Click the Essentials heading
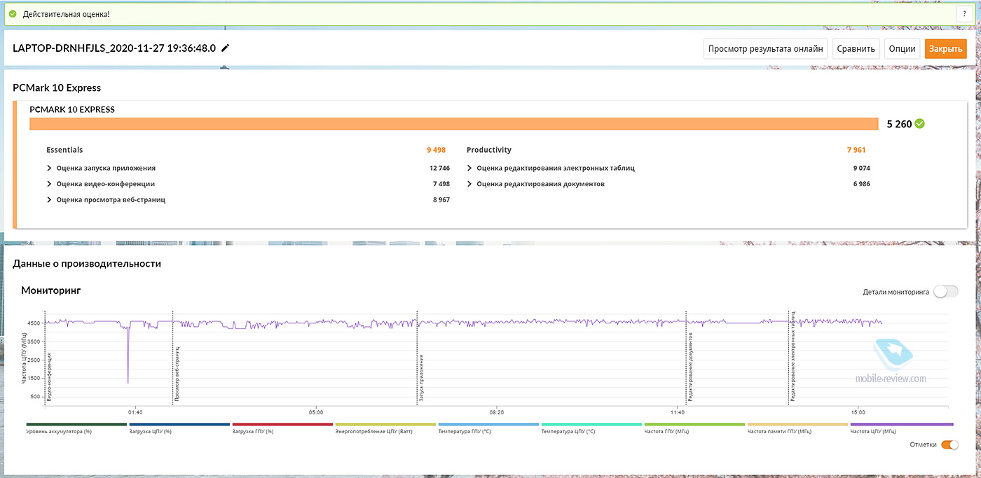This screenshot has width=981, height=478. pyautogui.click(x=64, y=150)
